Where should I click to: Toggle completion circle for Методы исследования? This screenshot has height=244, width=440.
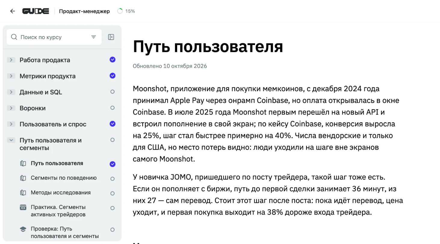pos(112,193)
